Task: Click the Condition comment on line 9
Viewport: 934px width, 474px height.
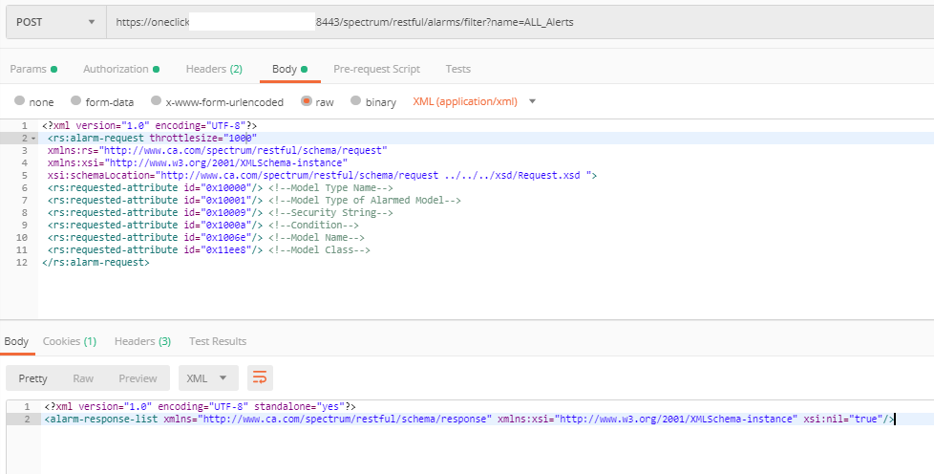Action: pos(313,226)
